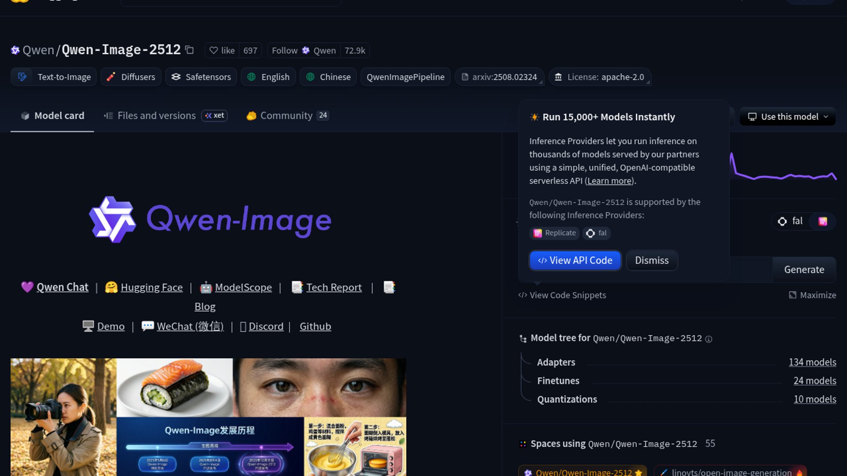Switch to Files and versions tab
The image size is (847, 476).
(156, 115)
